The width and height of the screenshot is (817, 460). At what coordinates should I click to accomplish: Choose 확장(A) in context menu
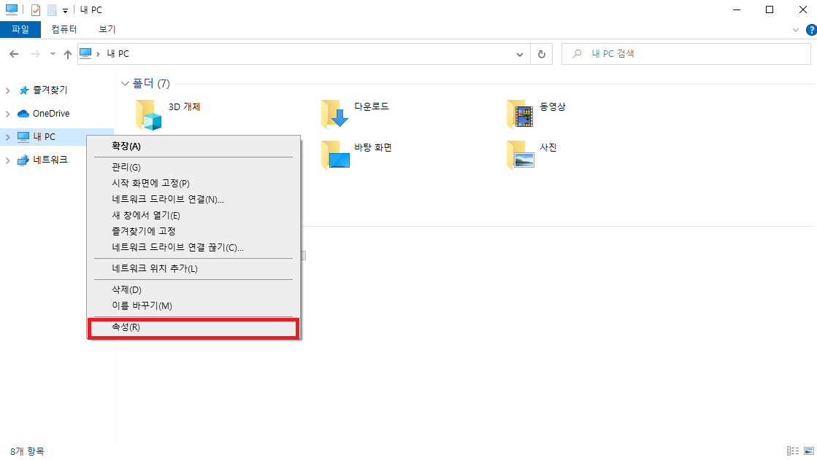pos(193,147)
